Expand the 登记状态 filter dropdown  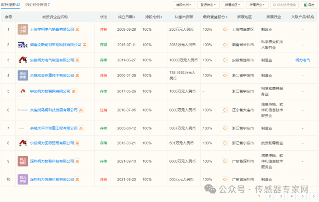(x=209, y=5)
